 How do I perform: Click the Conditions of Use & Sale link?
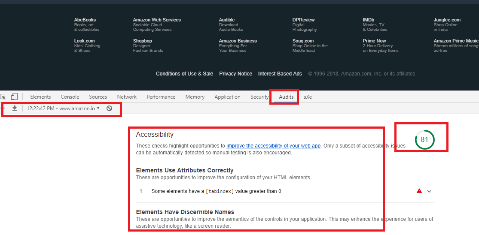click(x=184, y=74)
